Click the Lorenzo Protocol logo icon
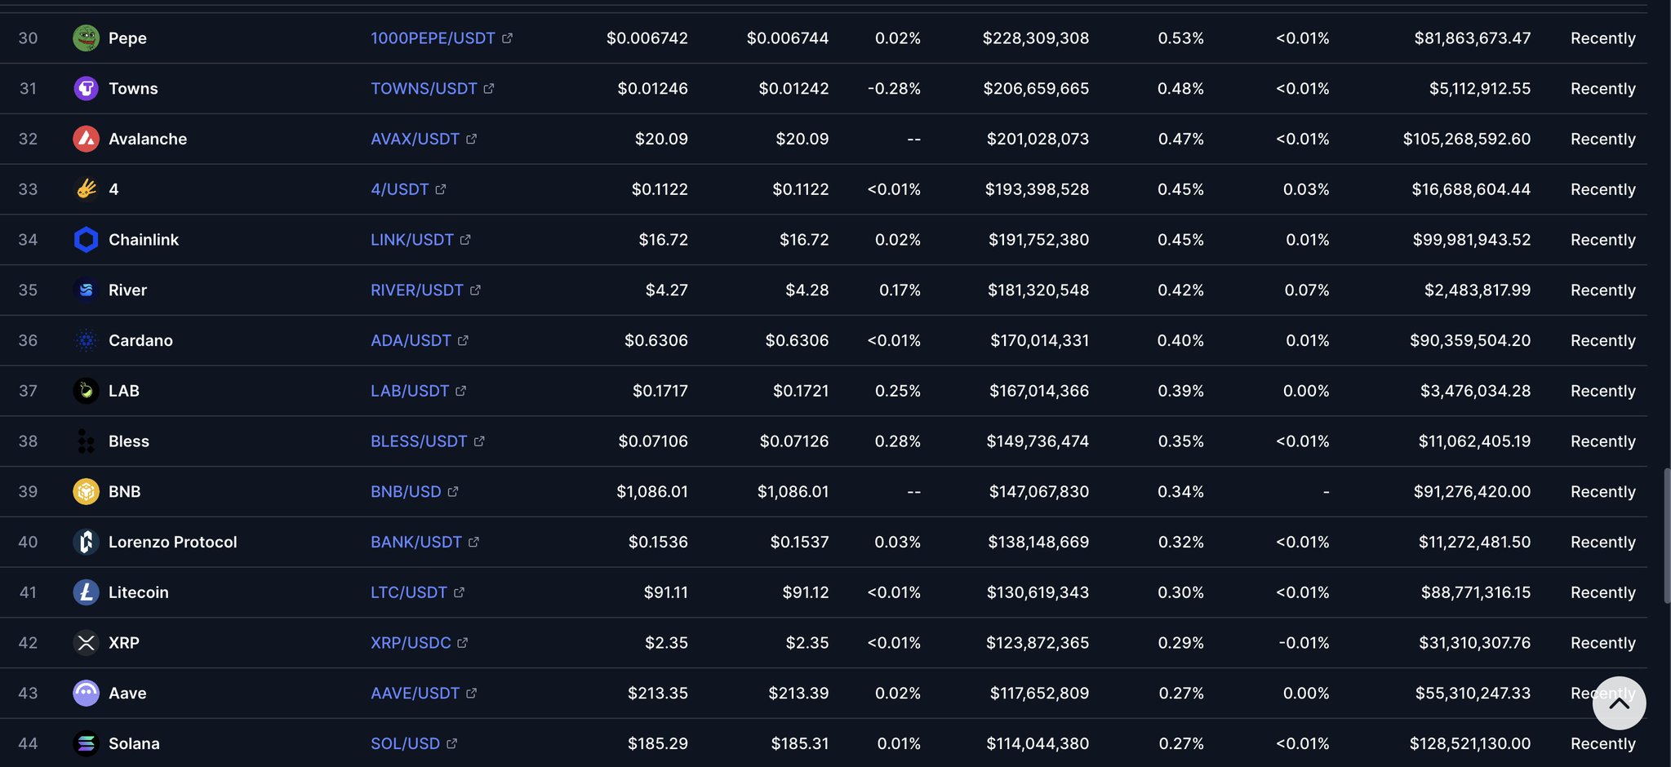Viewport: 1671px width, 767px height. pyautogui.click(x=86, y=542)
